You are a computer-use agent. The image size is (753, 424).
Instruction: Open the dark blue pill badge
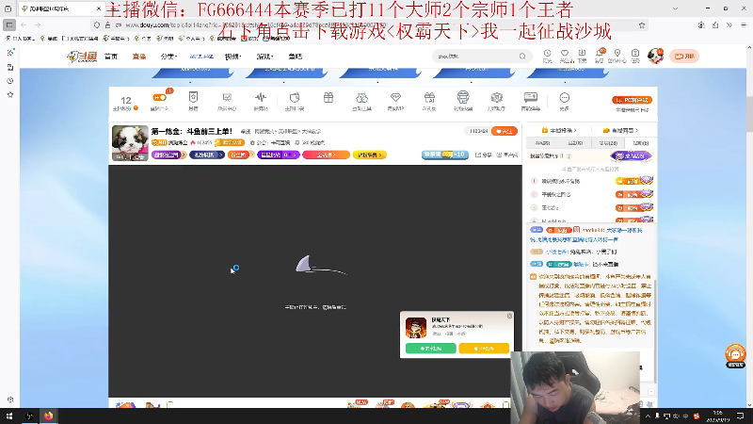click(207, 155)
